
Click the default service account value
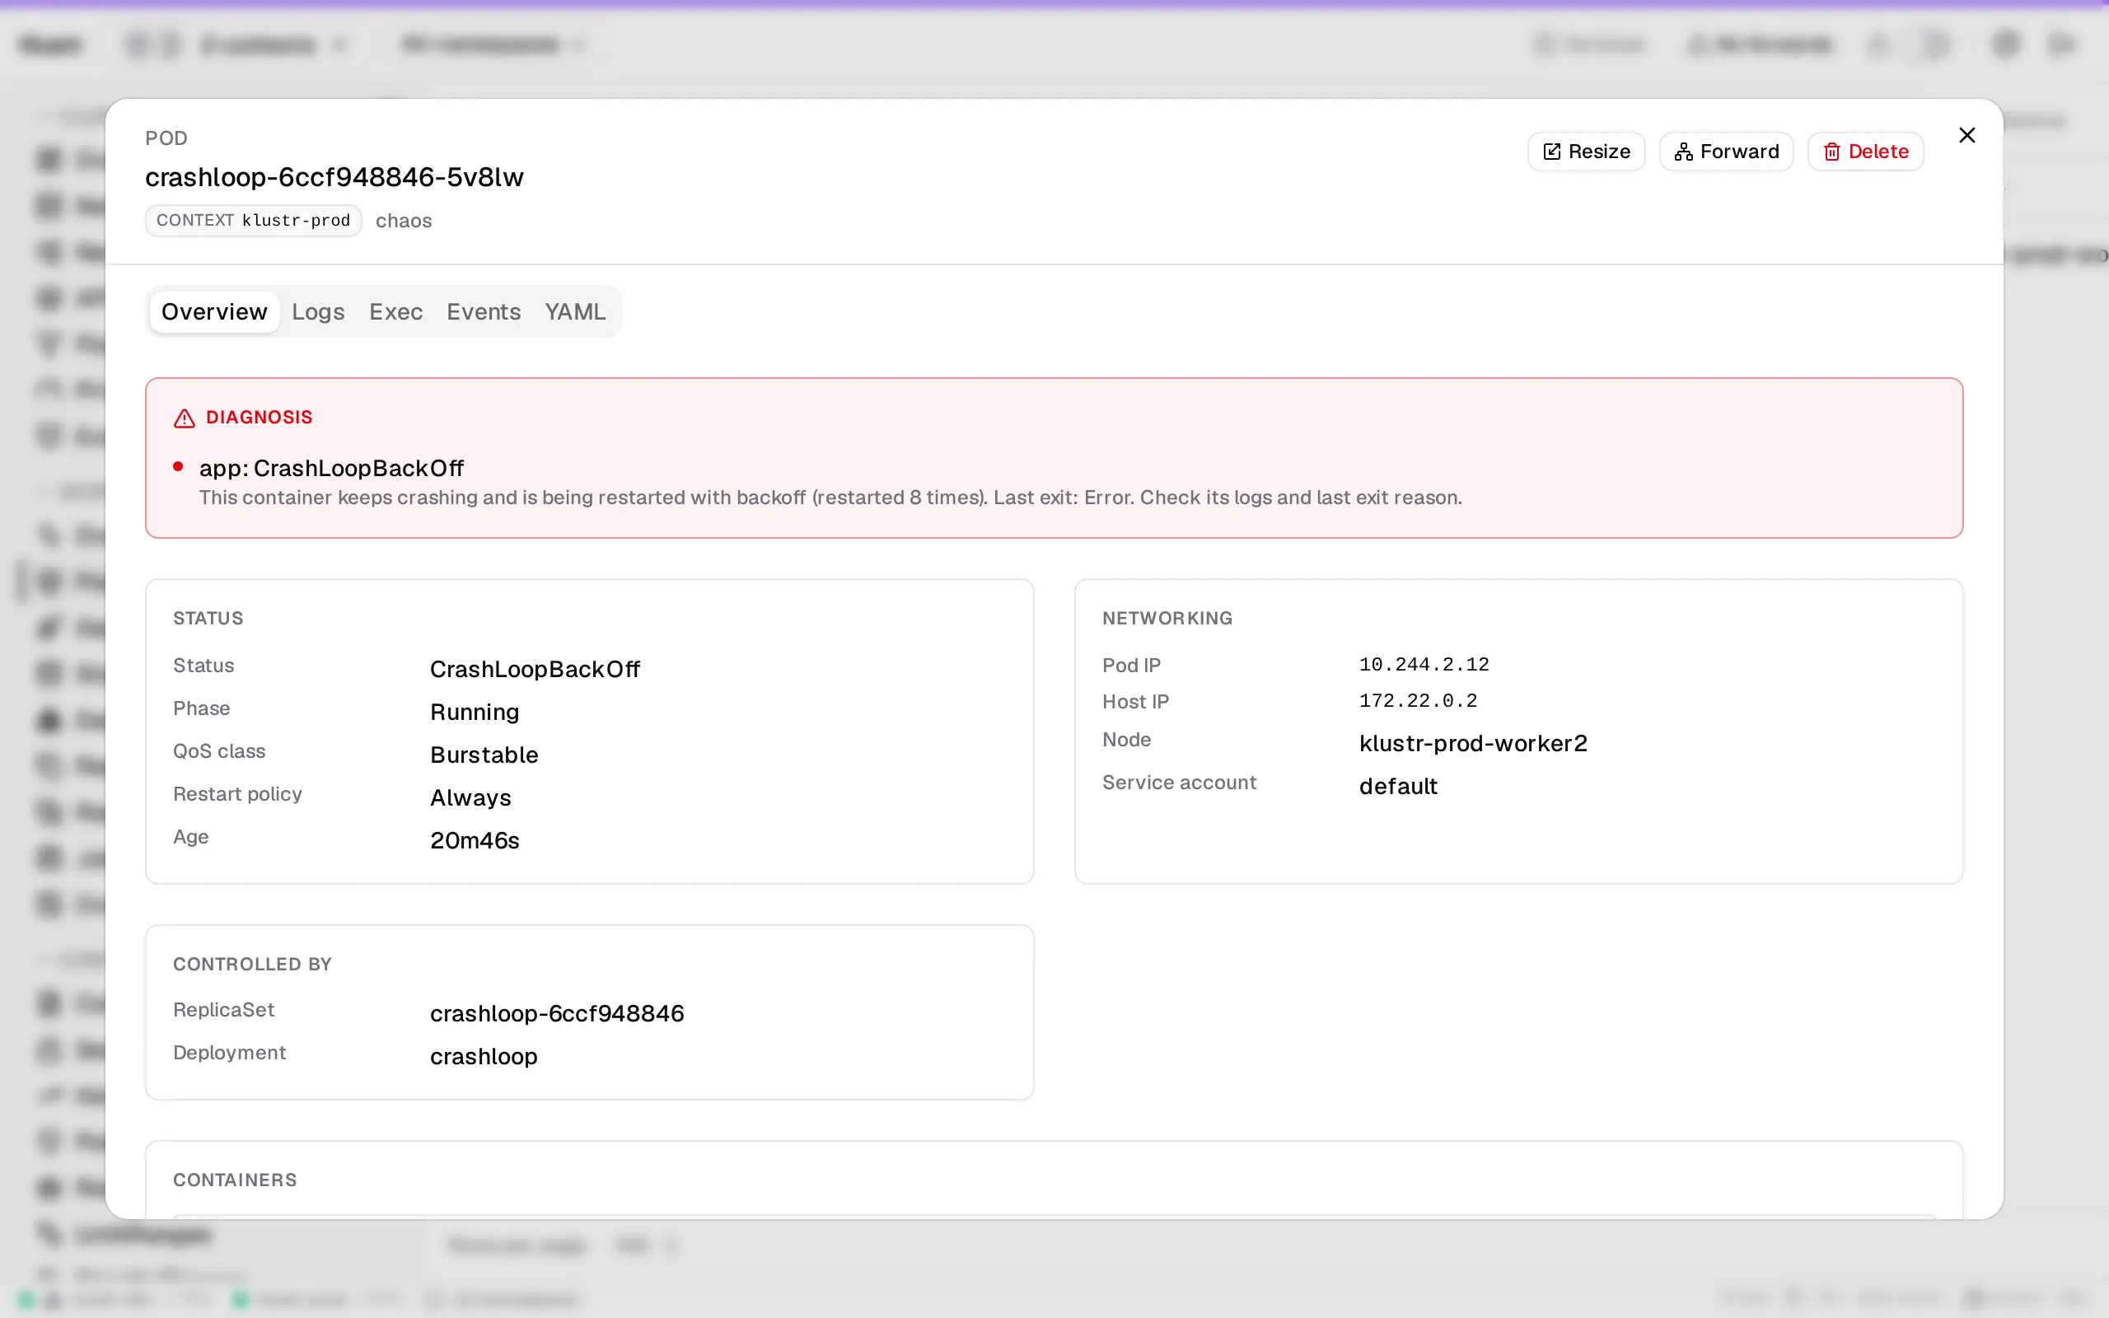(1398, 785)
